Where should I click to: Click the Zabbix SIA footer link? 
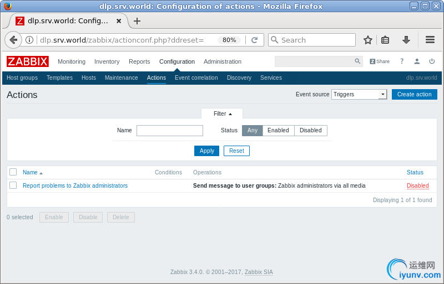pos(259,272)
